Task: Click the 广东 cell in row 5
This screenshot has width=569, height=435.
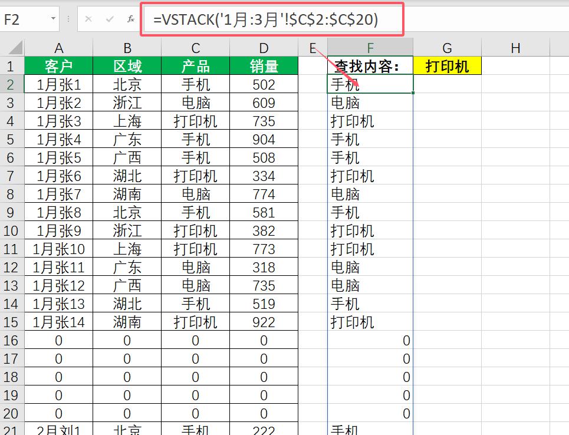Action: 127,139
